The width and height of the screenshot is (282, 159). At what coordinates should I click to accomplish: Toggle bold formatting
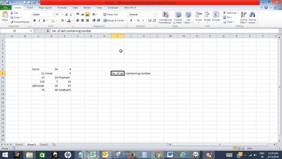(34, 21)
